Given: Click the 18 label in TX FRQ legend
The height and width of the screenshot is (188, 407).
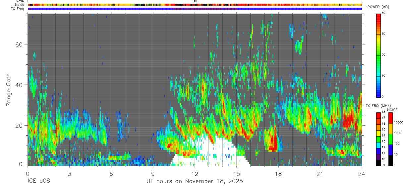Looking at the screenshot, I should pos(383,112).
